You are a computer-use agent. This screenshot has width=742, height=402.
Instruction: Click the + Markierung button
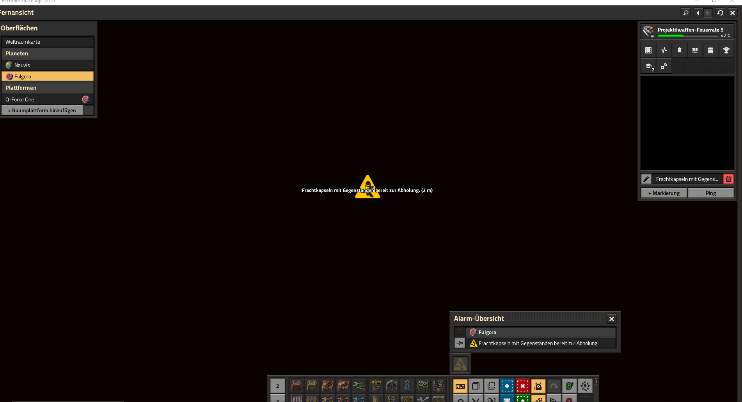pyautogui.click(x=664, y=193)
